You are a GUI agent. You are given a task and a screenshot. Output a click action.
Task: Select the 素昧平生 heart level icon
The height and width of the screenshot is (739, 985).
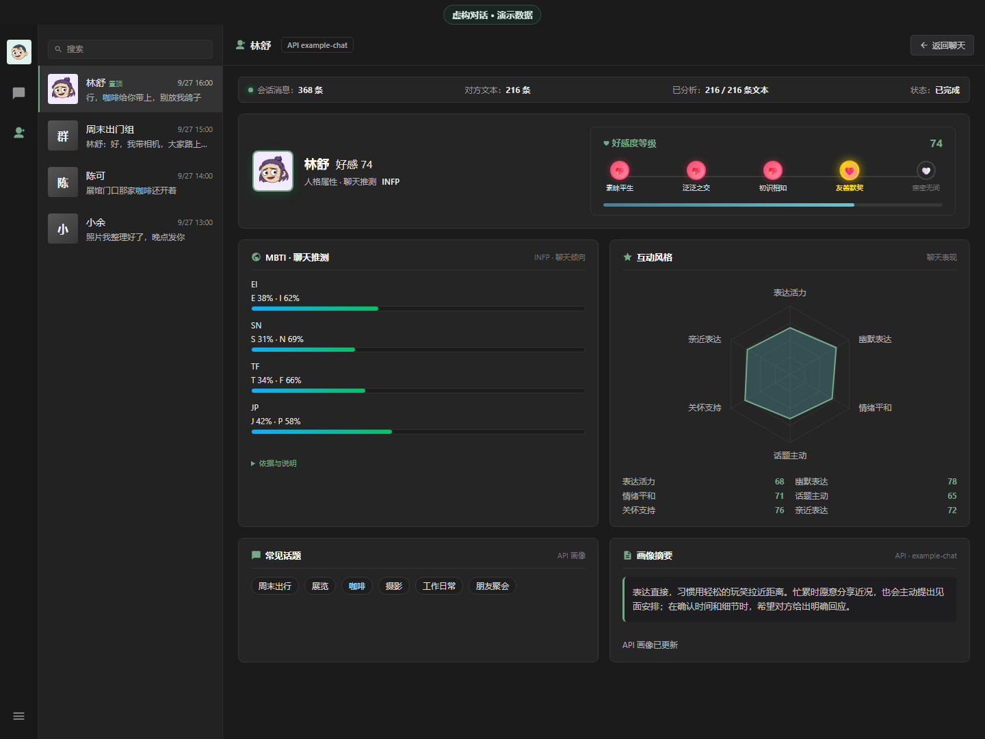[620, 170]
